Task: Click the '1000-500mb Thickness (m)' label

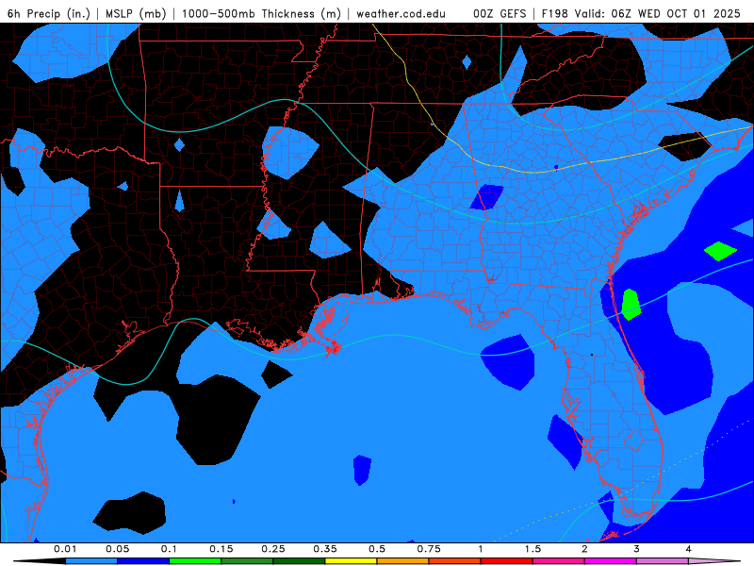Action: click(x=261, y=13)
